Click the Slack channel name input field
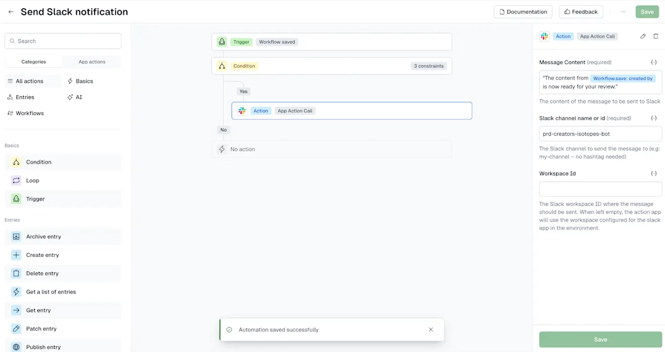This screenshot has width=665, height=352. (x=600, y=133)
